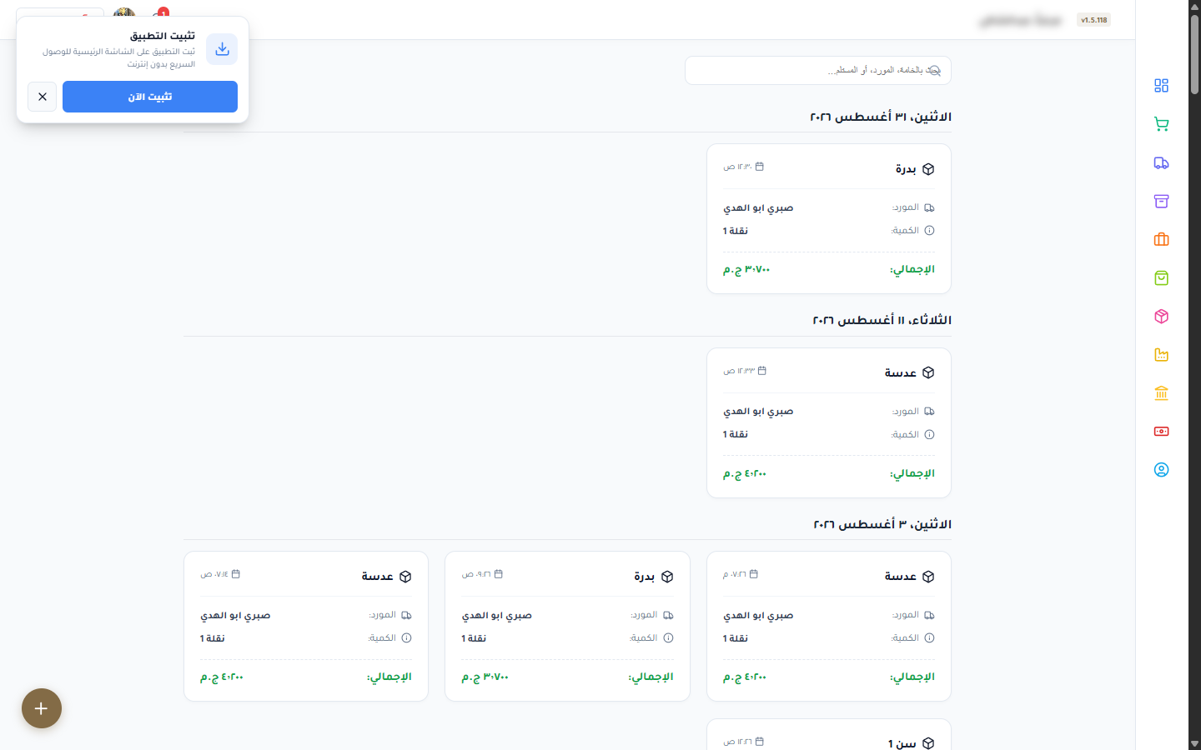The image size is (1201, 750).
Task: Open the orange briefcase sidebar icon
Action: [1161, 240]
